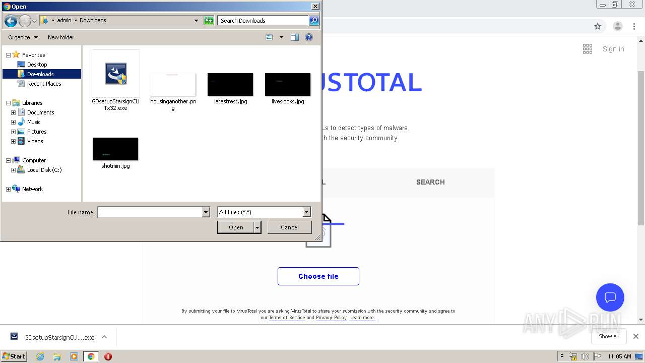Select the Pictures library

(37, 132)
